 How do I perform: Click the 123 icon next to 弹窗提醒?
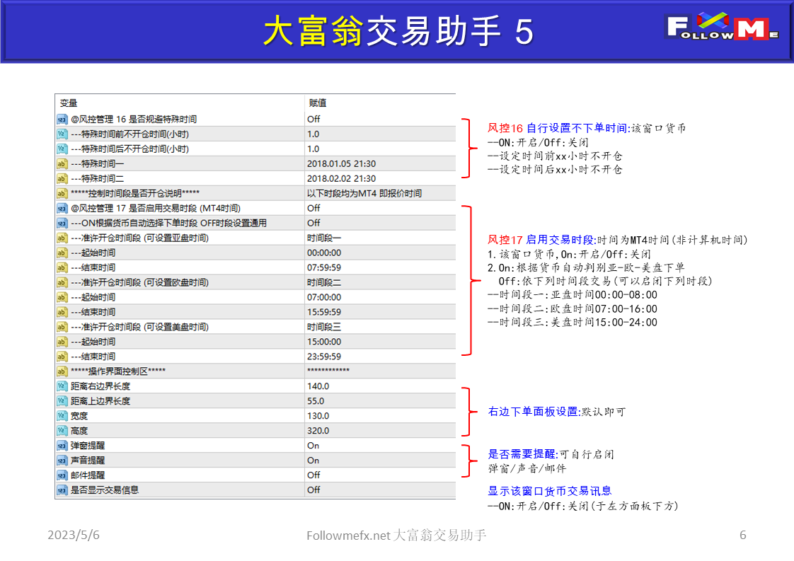click(62, 445)
